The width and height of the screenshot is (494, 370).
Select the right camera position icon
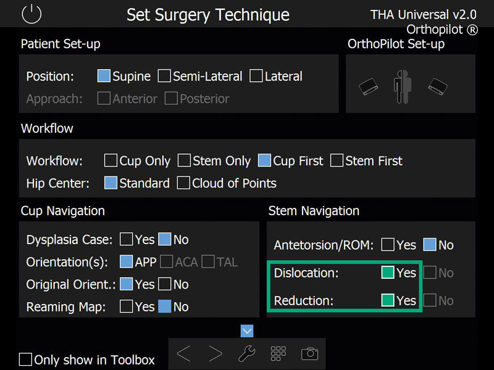437,87
